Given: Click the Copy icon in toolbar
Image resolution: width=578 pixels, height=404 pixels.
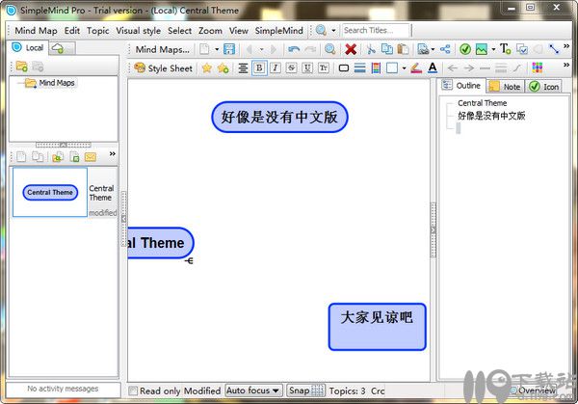Looking at the screenshot, I should click(x=386, y=49).
